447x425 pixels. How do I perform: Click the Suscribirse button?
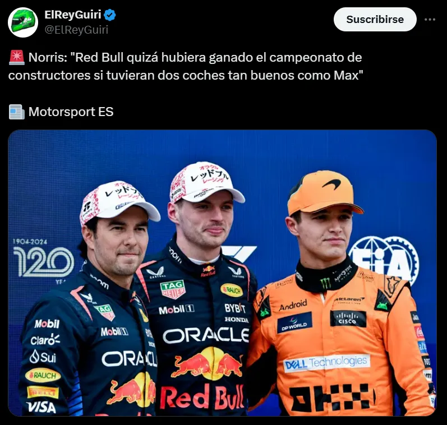(x=375, y=20)
